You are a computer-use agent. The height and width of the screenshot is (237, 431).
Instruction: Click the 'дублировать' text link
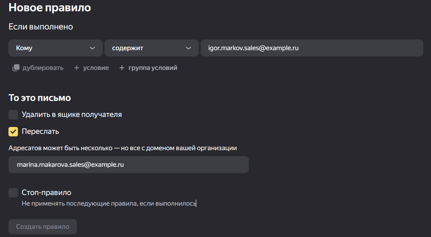(43, 68)
